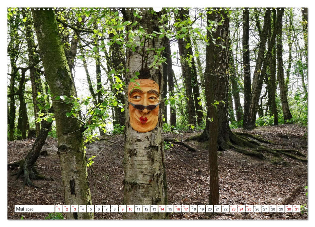
Task: Click day 30 in the calendar strip
Action: (x=288, y=209)
